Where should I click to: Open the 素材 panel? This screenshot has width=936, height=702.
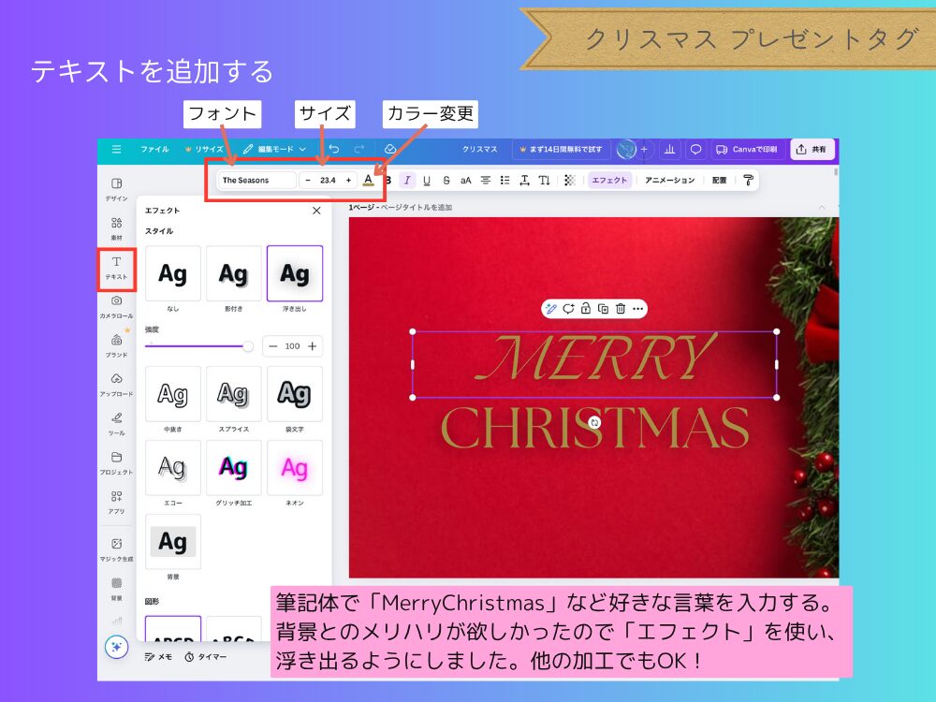pyautogui.click(x=115, y=227)
